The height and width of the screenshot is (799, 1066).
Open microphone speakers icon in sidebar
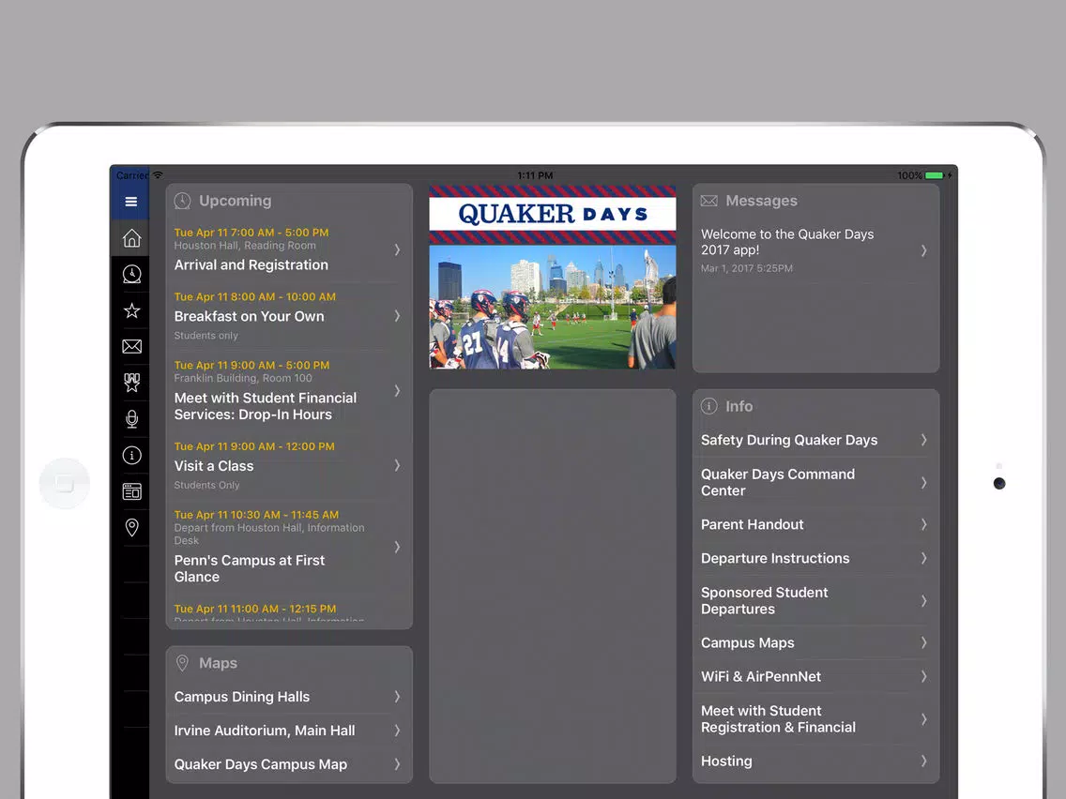point(132,419)
